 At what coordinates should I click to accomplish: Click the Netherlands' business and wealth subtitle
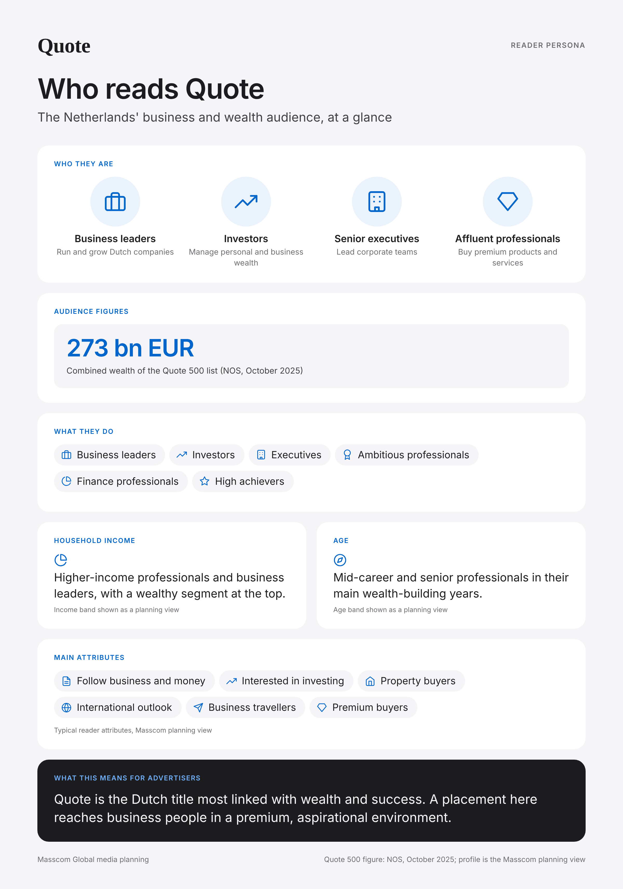pyautogui.click(x=215, y=117)
